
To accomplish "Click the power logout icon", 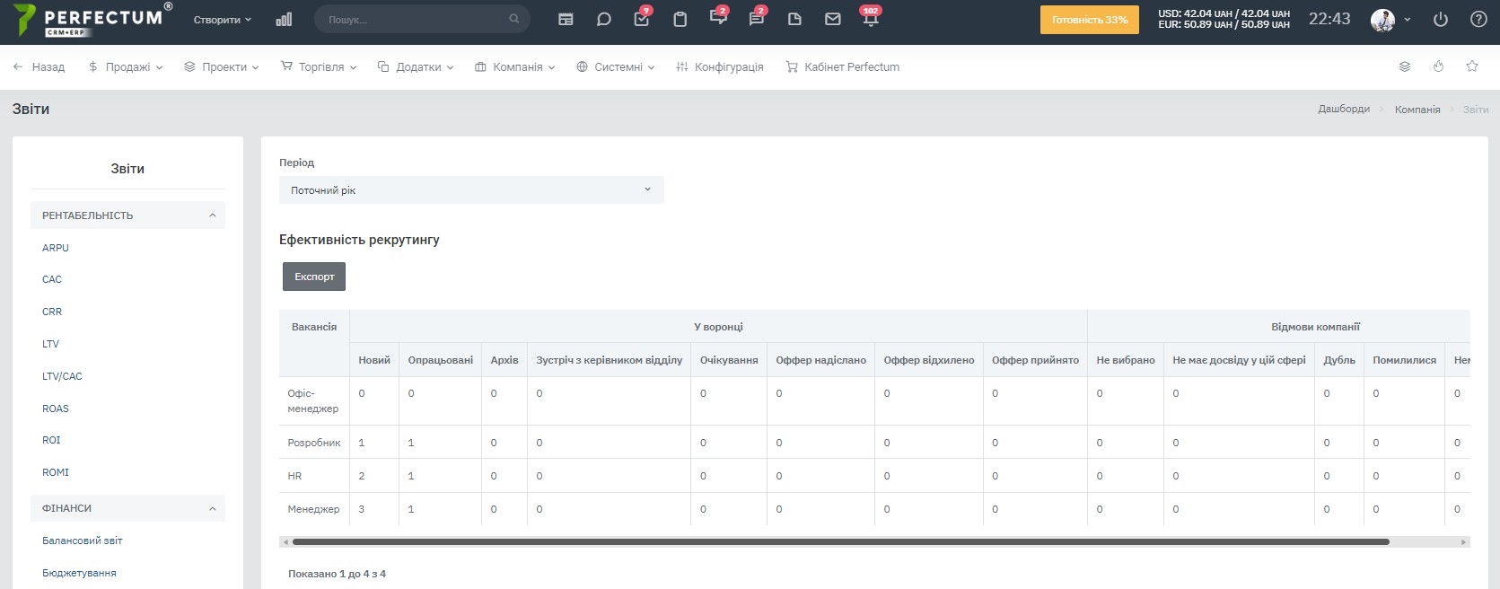I will click(x=1441, y=19).
